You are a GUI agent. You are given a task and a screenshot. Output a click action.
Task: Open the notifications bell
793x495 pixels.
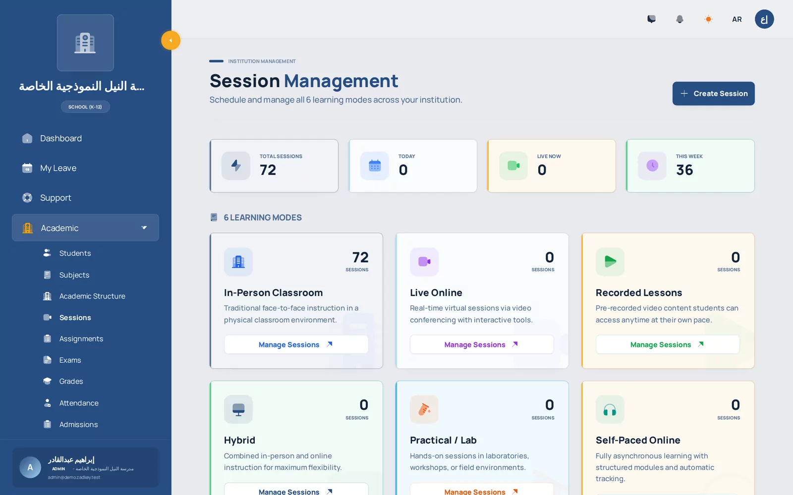(680, 19)
